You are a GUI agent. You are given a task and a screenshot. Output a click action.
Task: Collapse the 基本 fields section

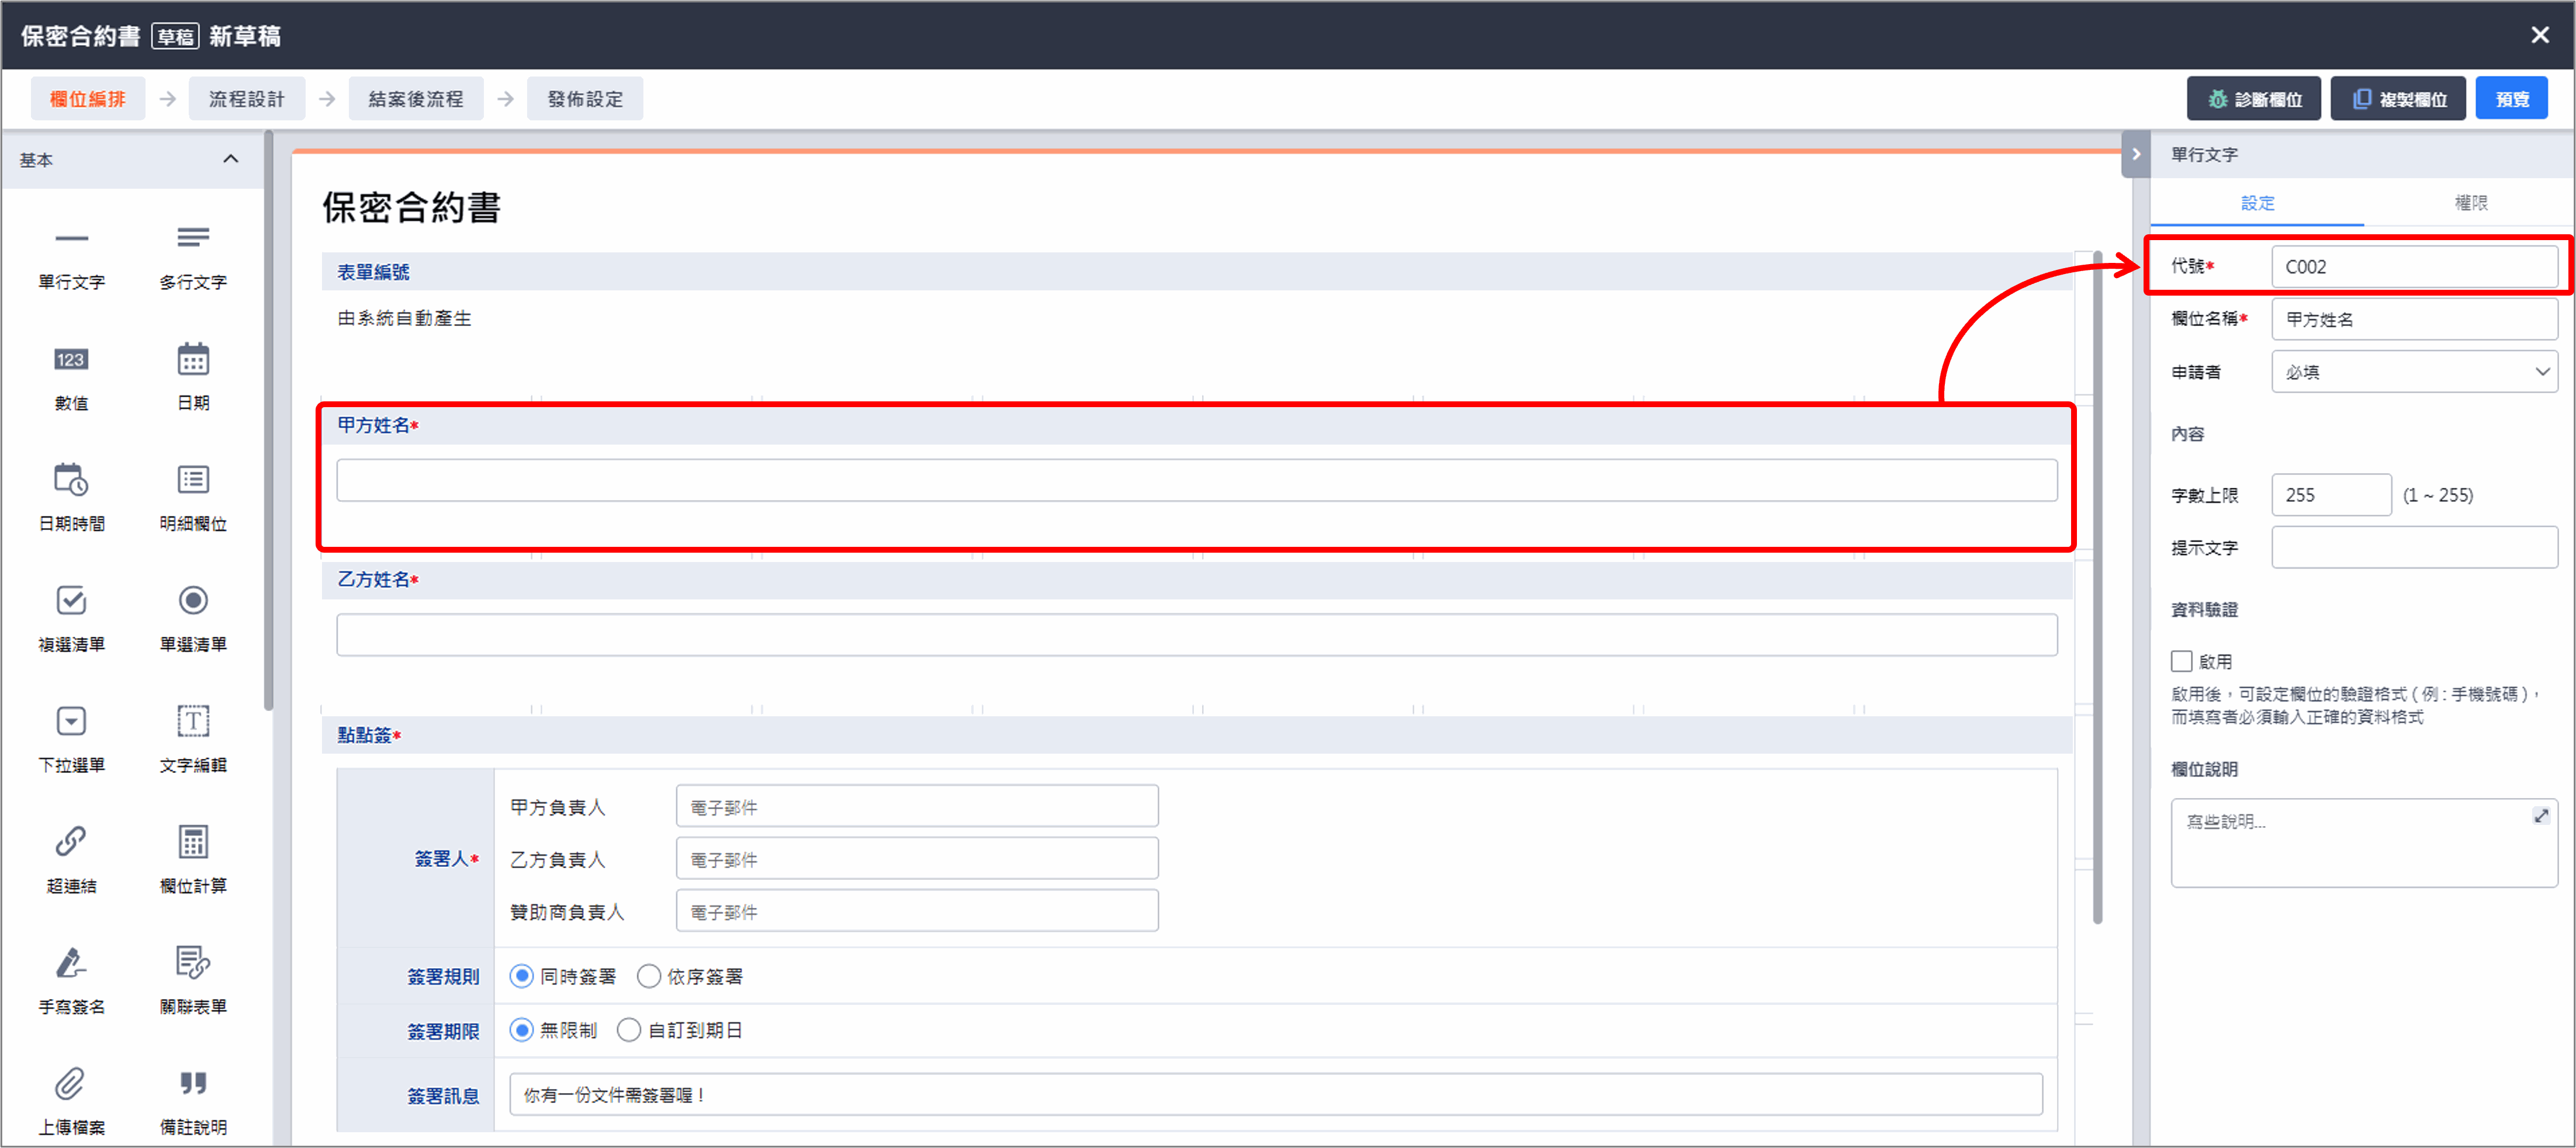231,159
